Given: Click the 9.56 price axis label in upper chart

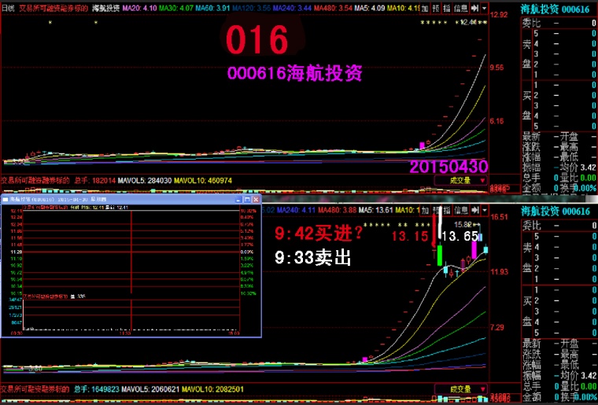Looking at the screenshot, I should click(x=497, y=68).
